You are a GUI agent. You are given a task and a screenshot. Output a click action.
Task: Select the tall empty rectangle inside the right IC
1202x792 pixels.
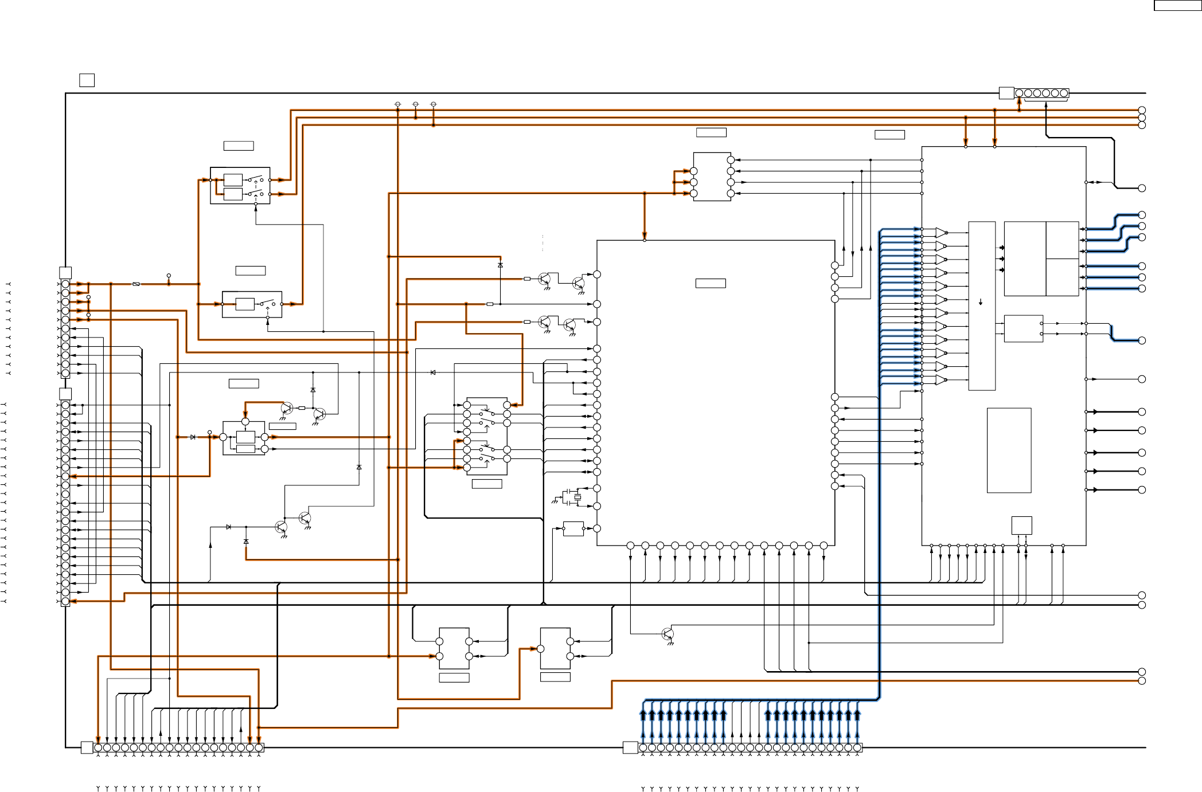tap(1009, 450)
